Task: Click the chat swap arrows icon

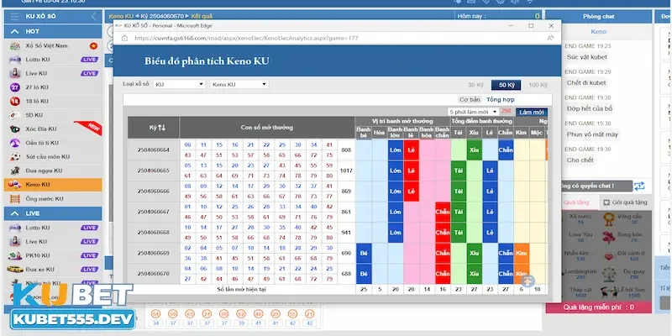Action: pos(639,186)
